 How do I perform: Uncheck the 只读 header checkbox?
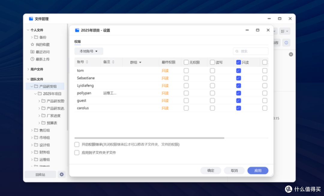click(x=238, y=62)
